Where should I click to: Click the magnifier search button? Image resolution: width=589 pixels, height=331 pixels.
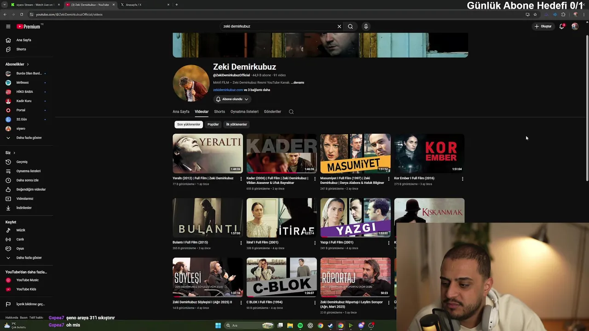(350, 26)
